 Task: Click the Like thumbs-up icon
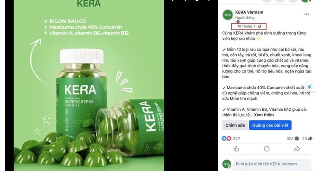pyautogui.click(x=236, y=149)
